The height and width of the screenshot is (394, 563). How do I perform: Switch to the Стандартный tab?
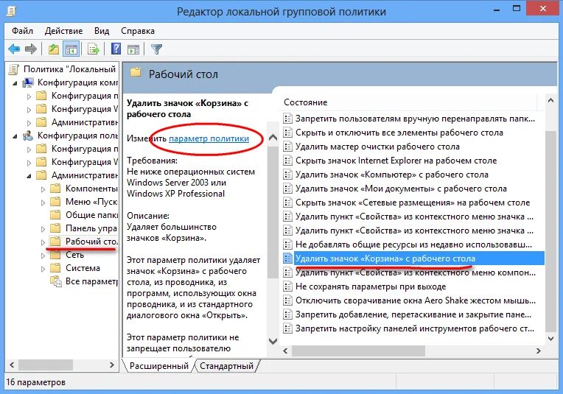(226, 366)
